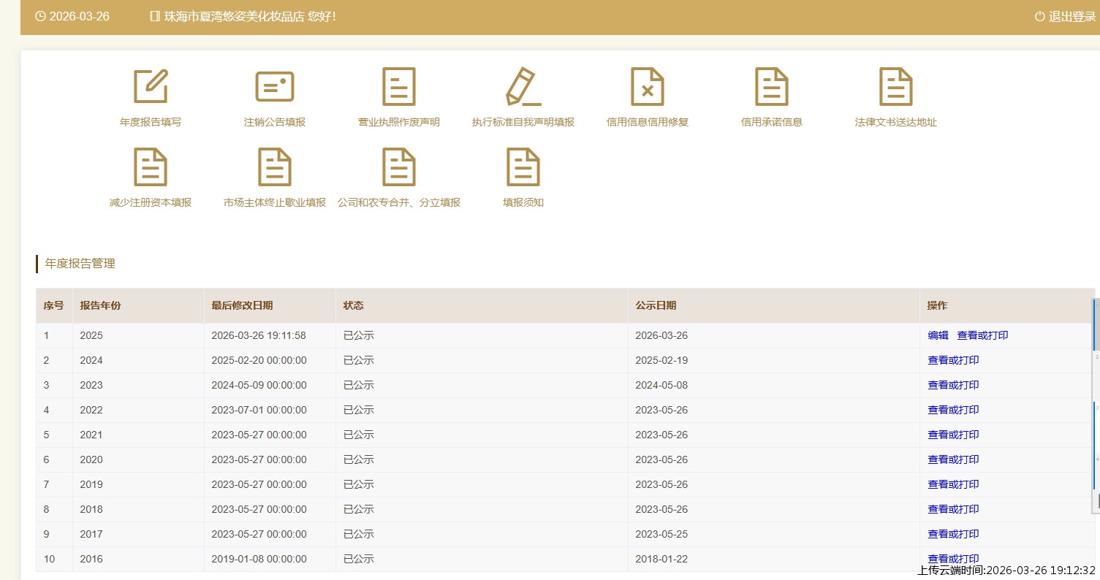This screenshot has width=1100, height=580.
Task: Open the 法律文书送达地址 icon
Action: (x=896, y=87)
